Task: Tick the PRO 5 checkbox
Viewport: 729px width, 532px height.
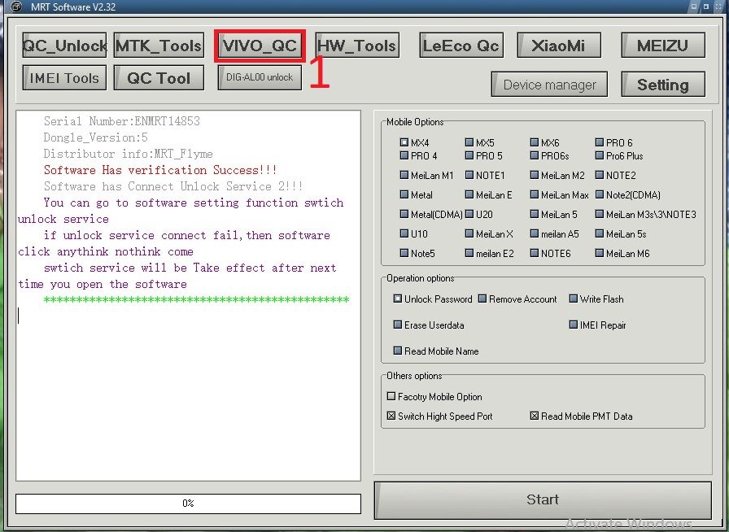Action: click(x=469, y=155)
